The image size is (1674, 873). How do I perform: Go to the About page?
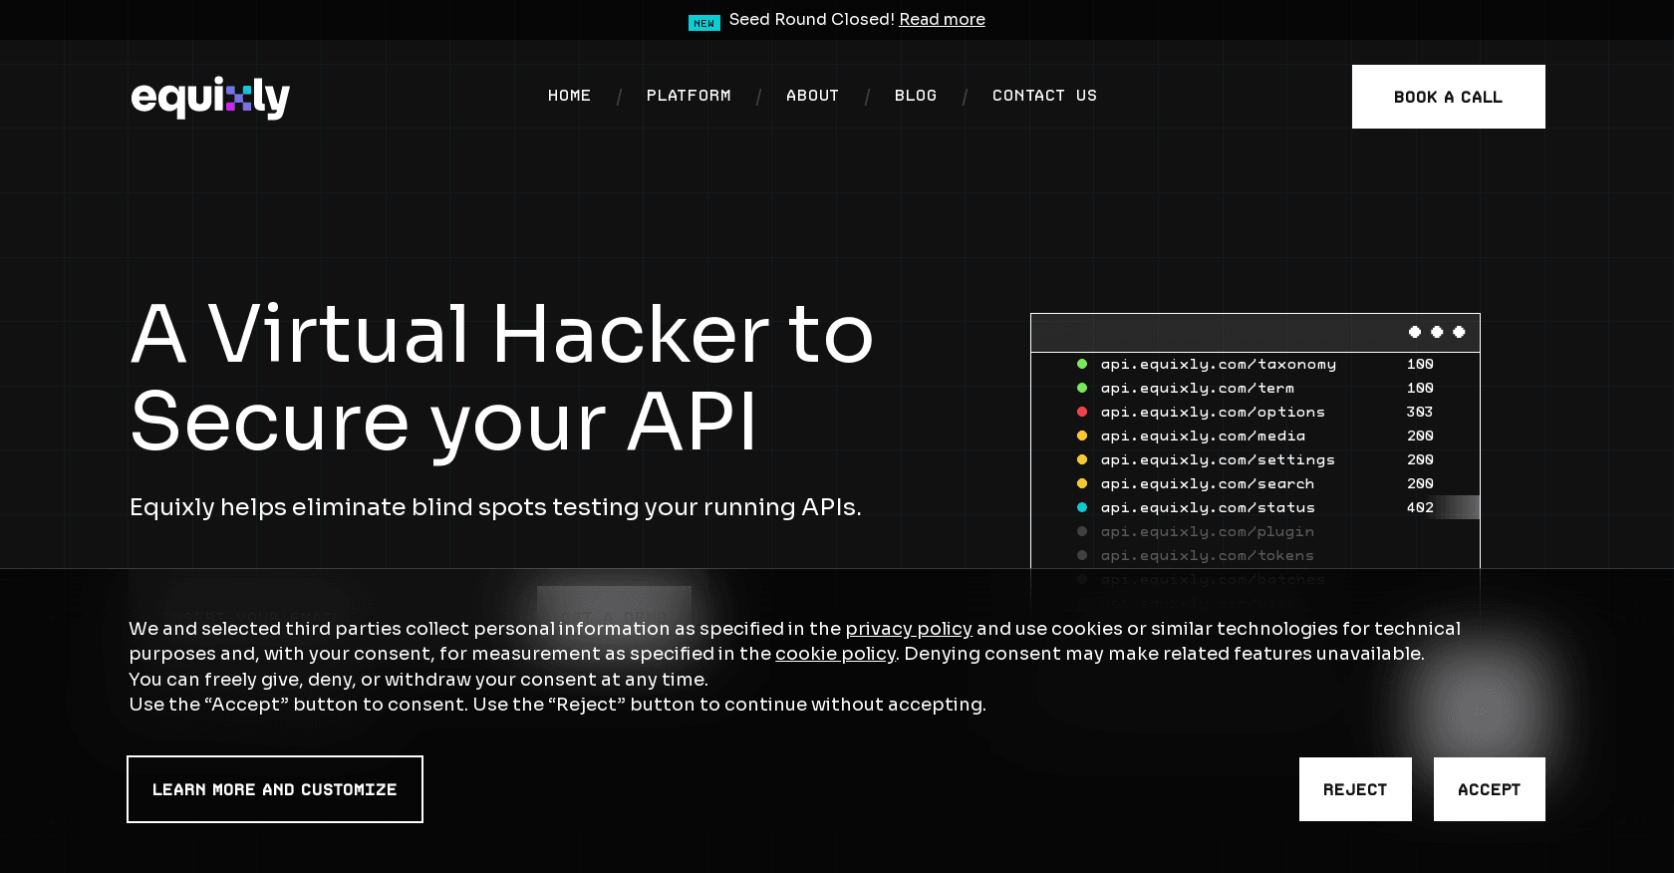812,96
